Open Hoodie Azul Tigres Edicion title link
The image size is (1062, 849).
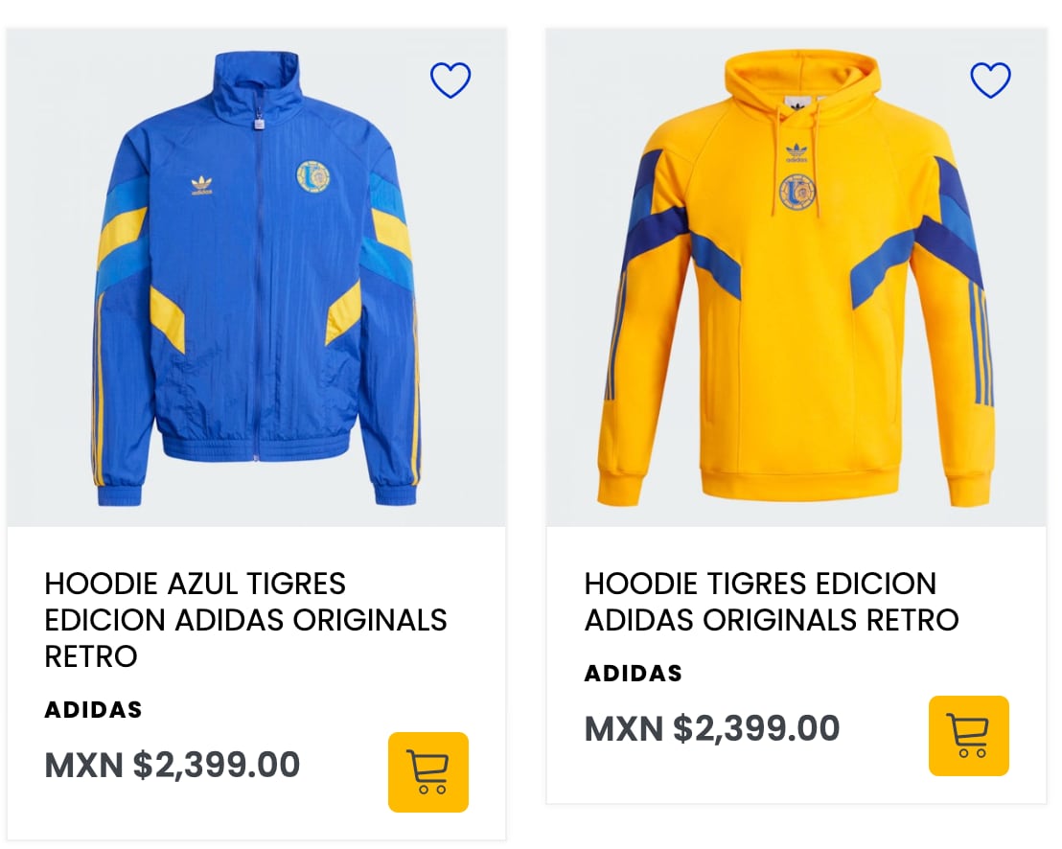[245, 619]
